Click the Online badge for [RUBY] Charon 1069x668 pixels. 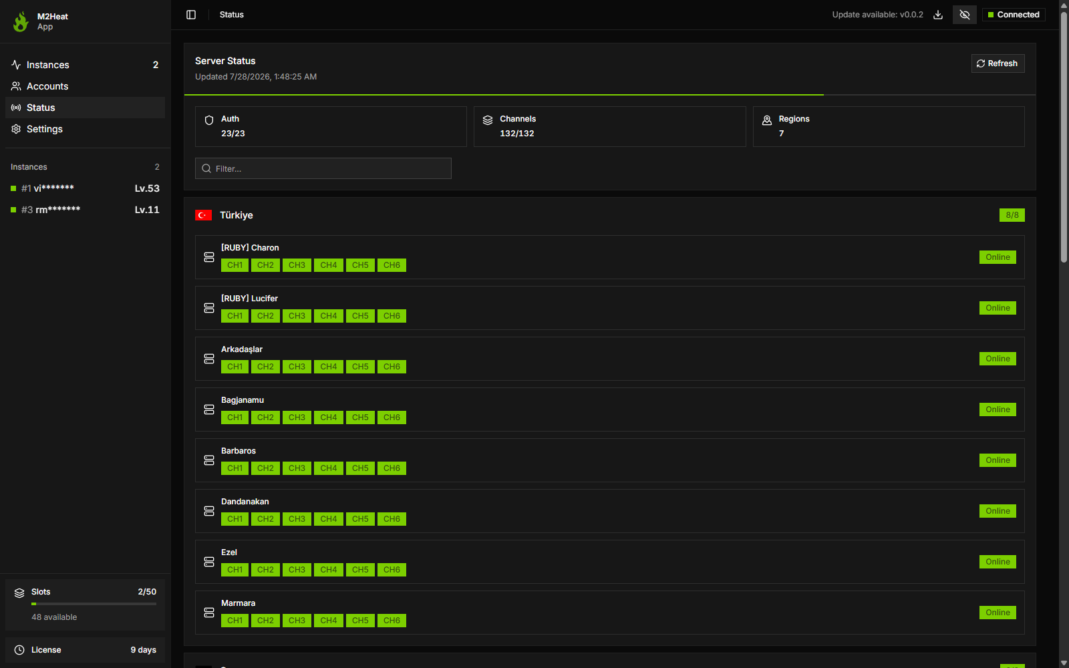[998, 257]
